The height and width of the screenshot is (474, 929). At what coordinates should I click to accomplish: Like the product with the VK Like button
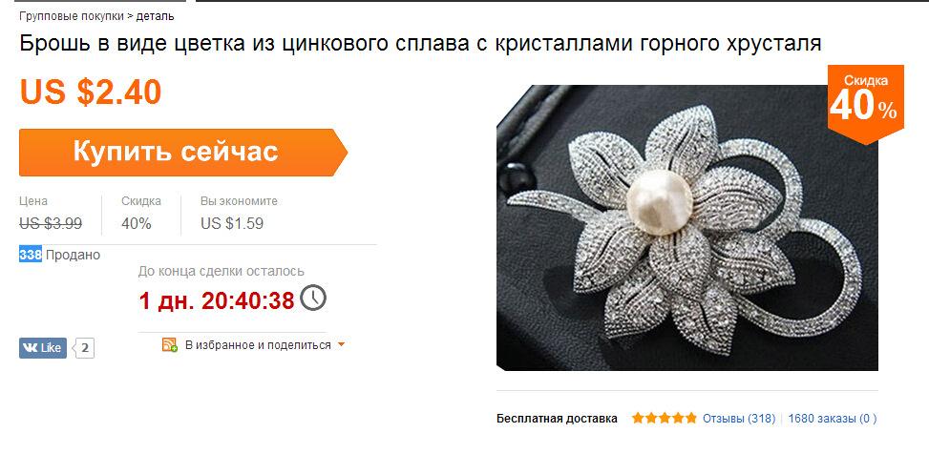[x=43, y=348]
